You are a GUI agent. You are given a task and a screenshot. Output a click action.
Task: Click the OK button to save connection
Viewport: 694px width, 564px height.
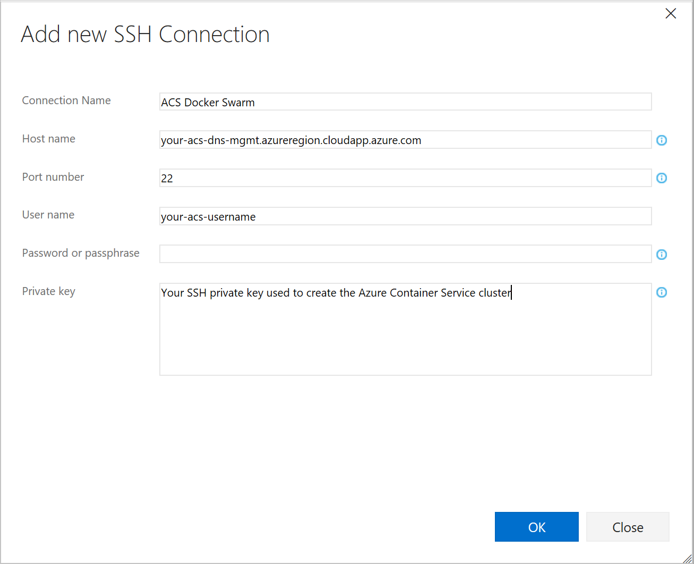tap(536, 527)
